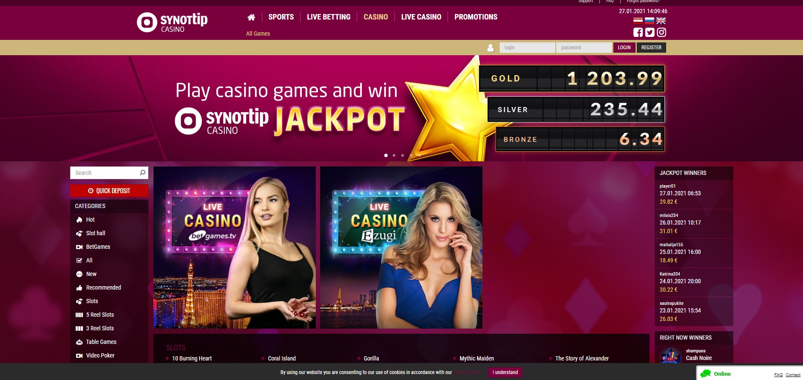803x380 pixels.
Task: Select the Latvian flag language icon
Action: [x=638, y=21]
